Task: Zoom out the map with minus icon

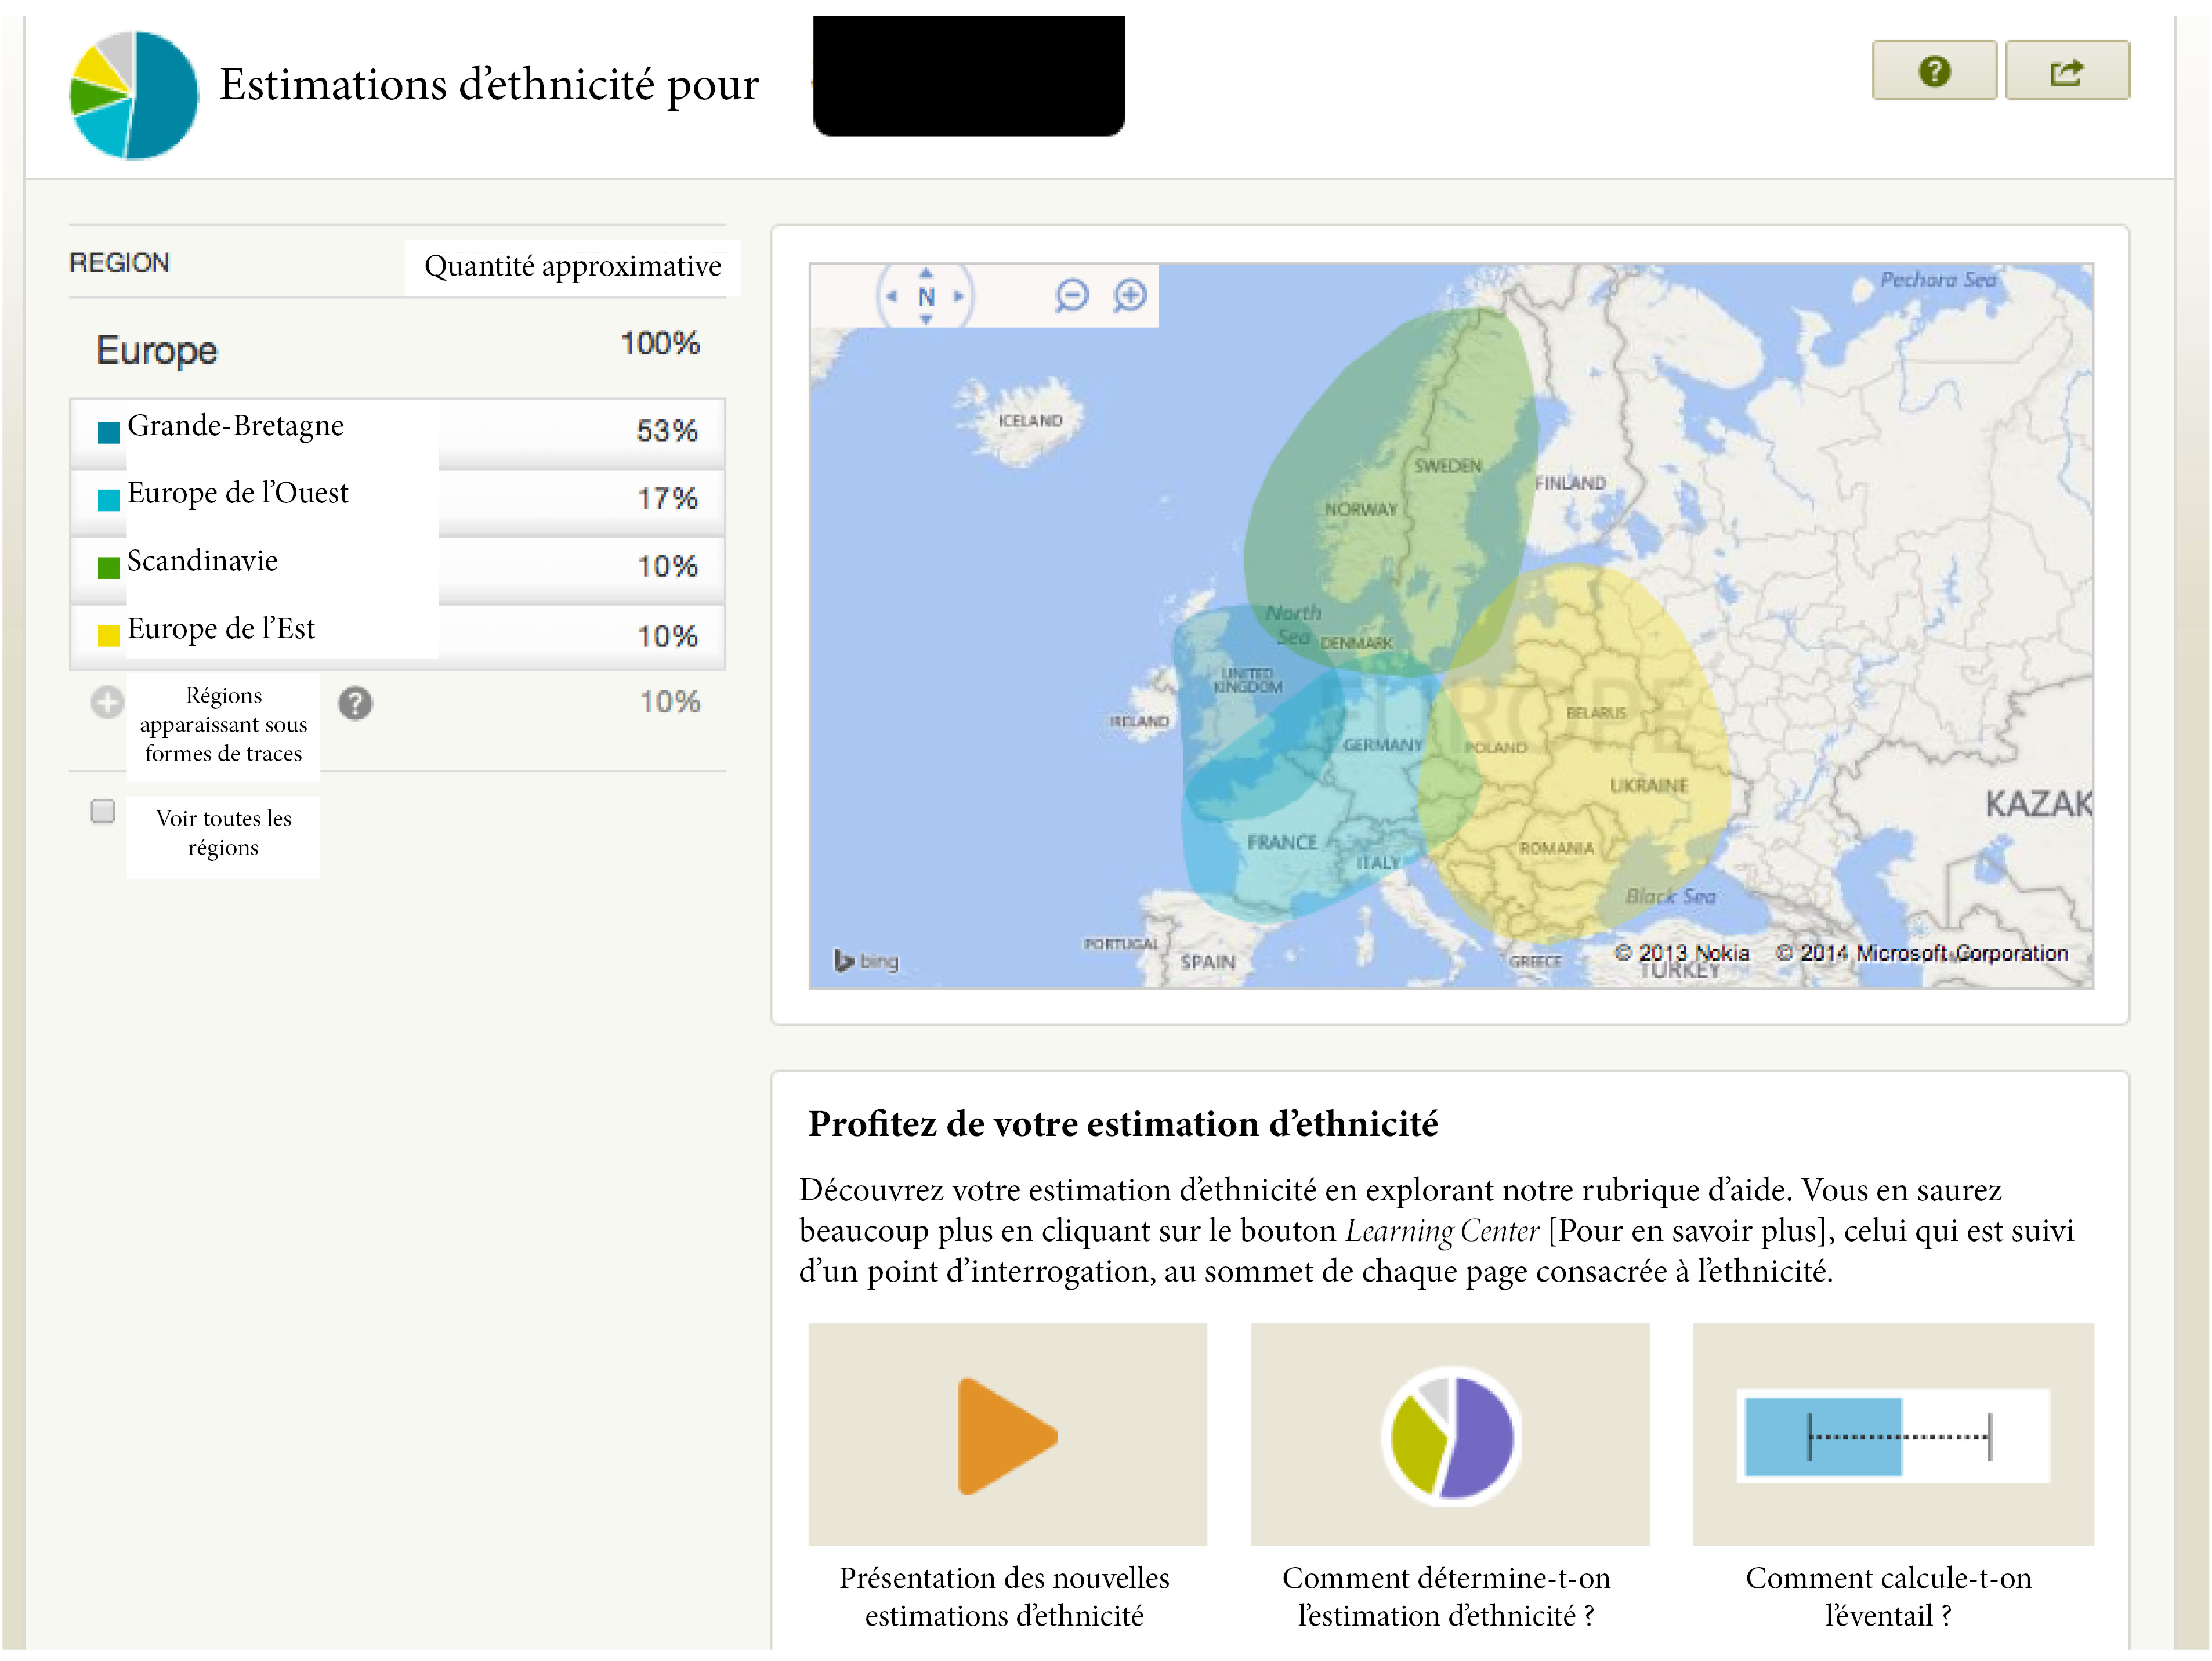Action: (x=1071, y=296)
